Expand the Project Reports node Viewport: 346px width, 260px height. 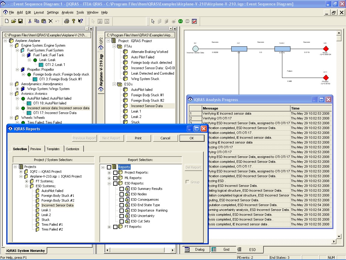(109, 173)
